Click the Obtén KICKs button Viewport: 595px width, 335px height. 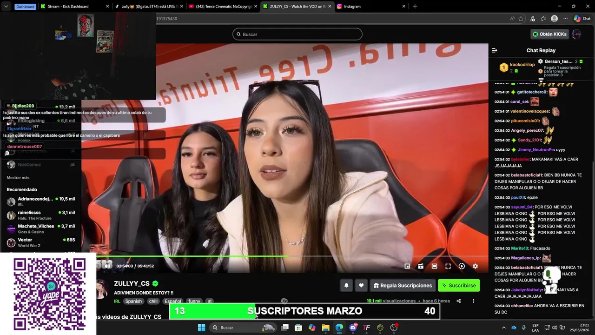tap(550, 34)
